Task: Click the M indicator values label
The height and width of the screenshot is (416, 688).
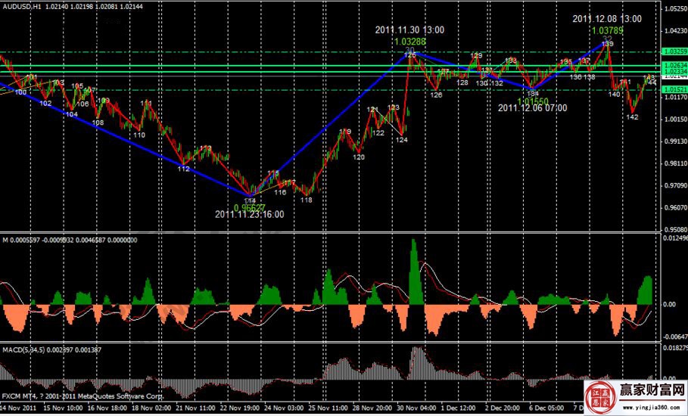Action: [68, 240]
